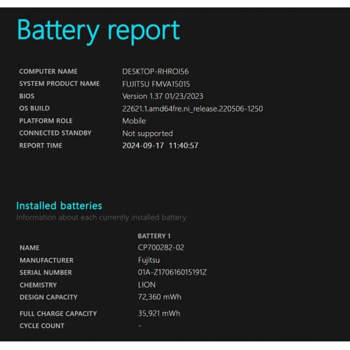Screen dimensions: 350x350
Task: Click the CYCLE COUNT label
Action: pyautogui.click(x=42, y=326)
